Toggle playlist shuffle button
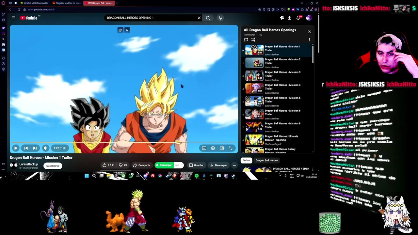Viewport: 418px width, 235px height. pos(253,40)
